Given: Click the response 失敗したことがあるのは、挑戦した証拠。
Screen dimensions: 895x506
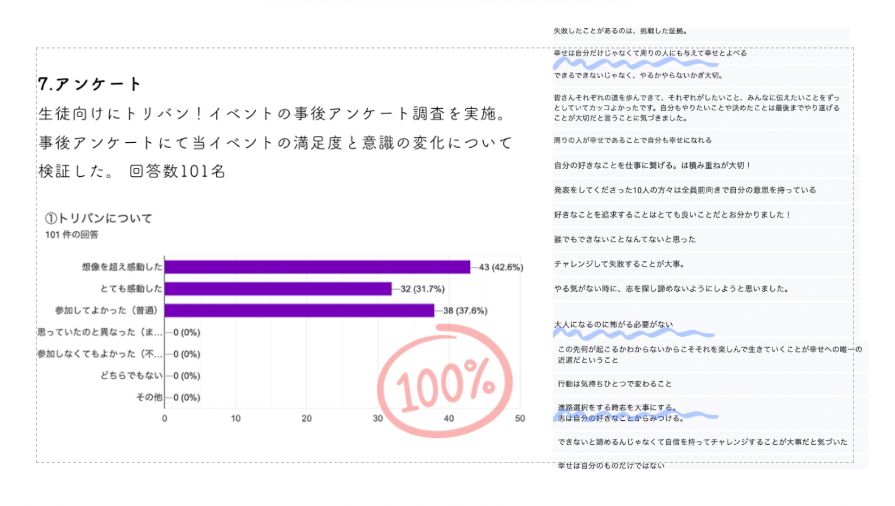Looking at the screenshot, I should tap(621, 31).
